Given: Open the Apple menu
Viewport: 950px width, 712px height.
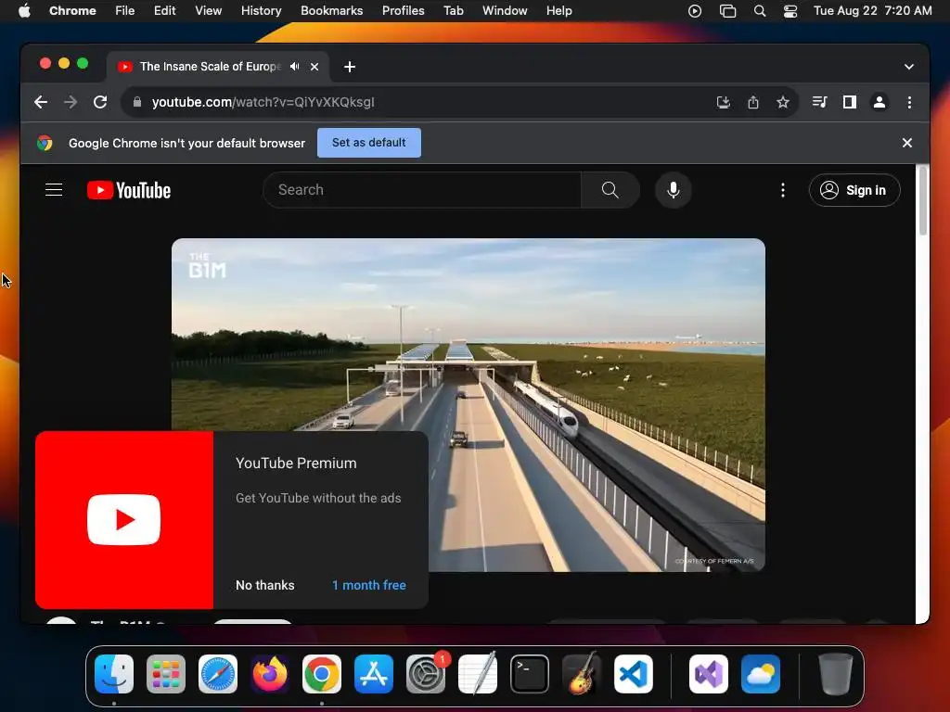Looking at the screenshot, I should (x=24, y=11).
